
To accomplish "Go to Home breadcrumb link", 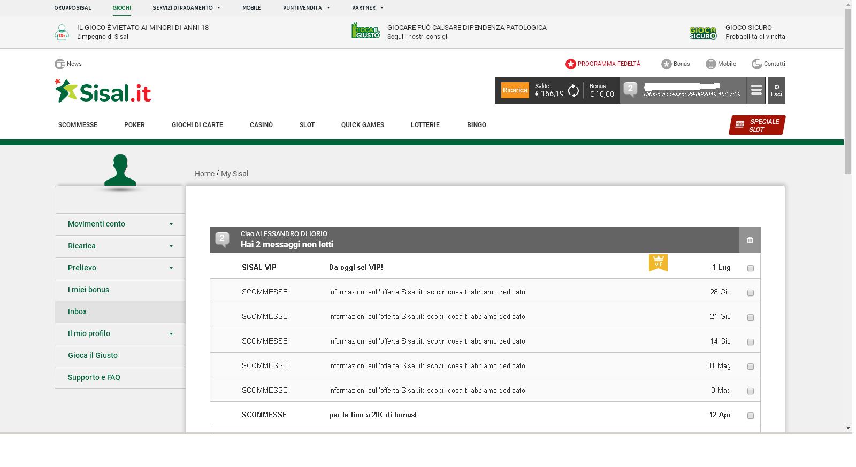I will pyautogui.click(x=204, y=174).
